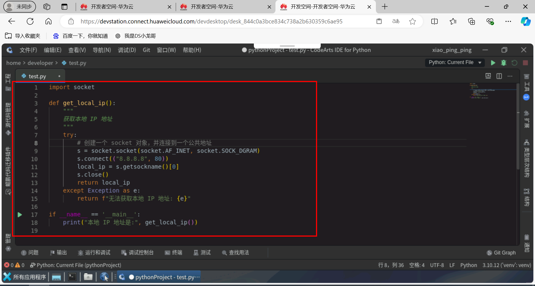The width and height of the screenshot is (535, 286).
Task: Open the browser settings ... menu
Action: pyautogui.click(x=508, y=21)
